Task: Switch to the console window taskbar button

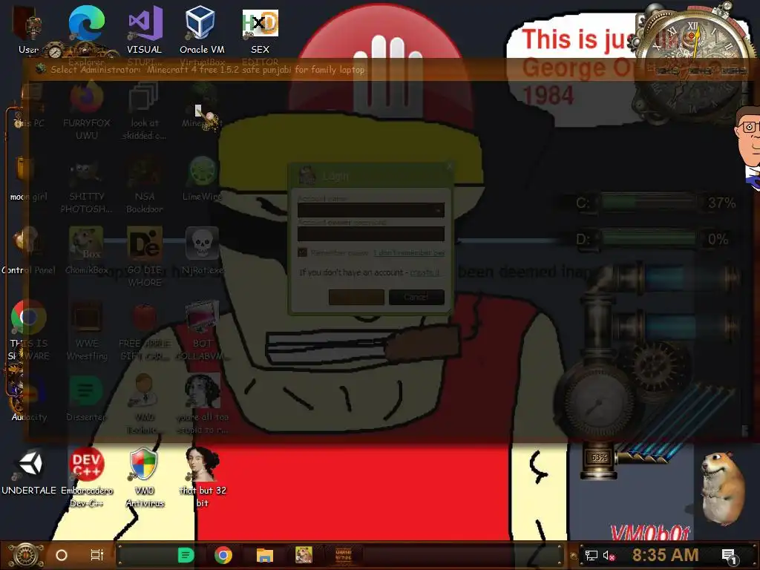Action: pyautogui.click(x=343, y=555)
